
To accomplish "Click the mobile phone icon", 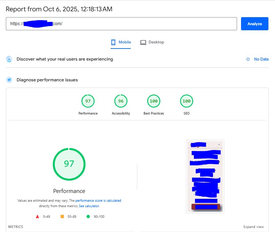I will coord(113,42).
